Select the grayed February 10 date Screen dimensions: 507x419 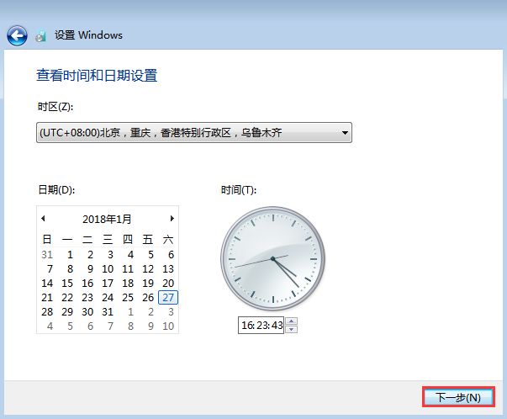click(168, 326)
